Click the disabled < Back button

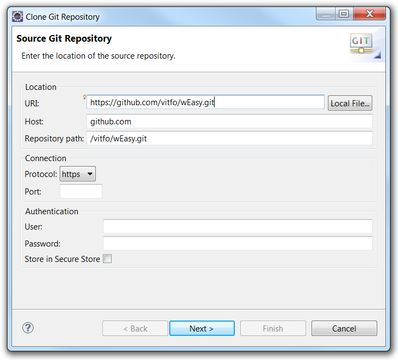[135, 328]
